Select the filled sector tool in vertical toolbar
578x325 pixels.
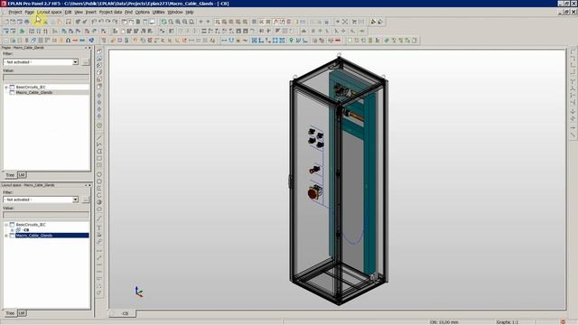pyautogui.click(x=99, y=202)
